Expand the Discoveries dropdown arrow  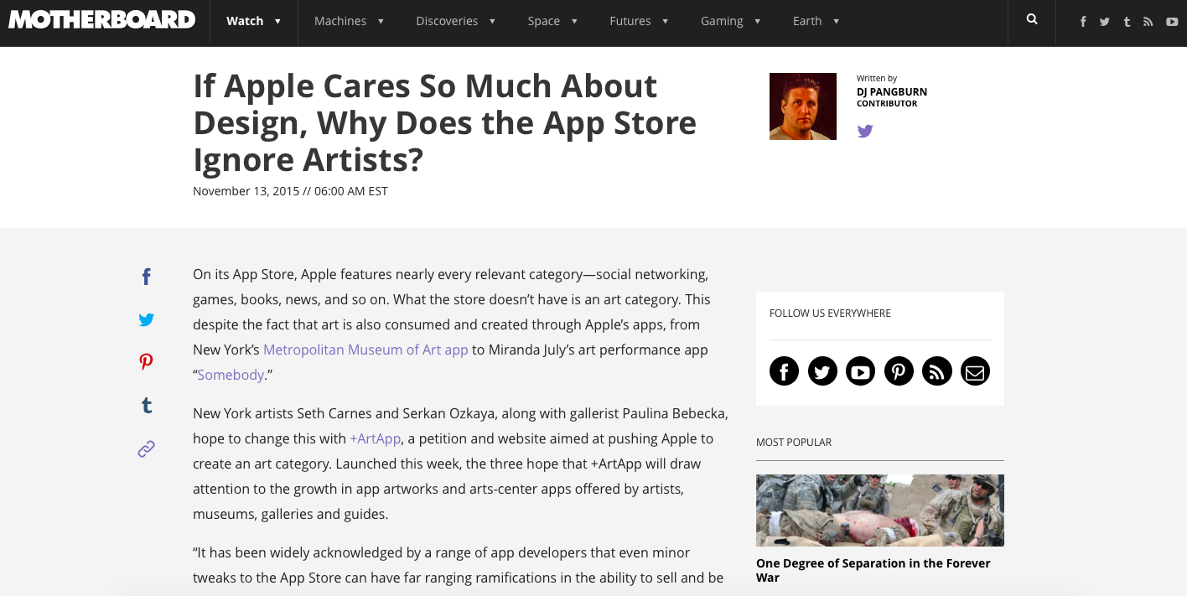point(492,22)
